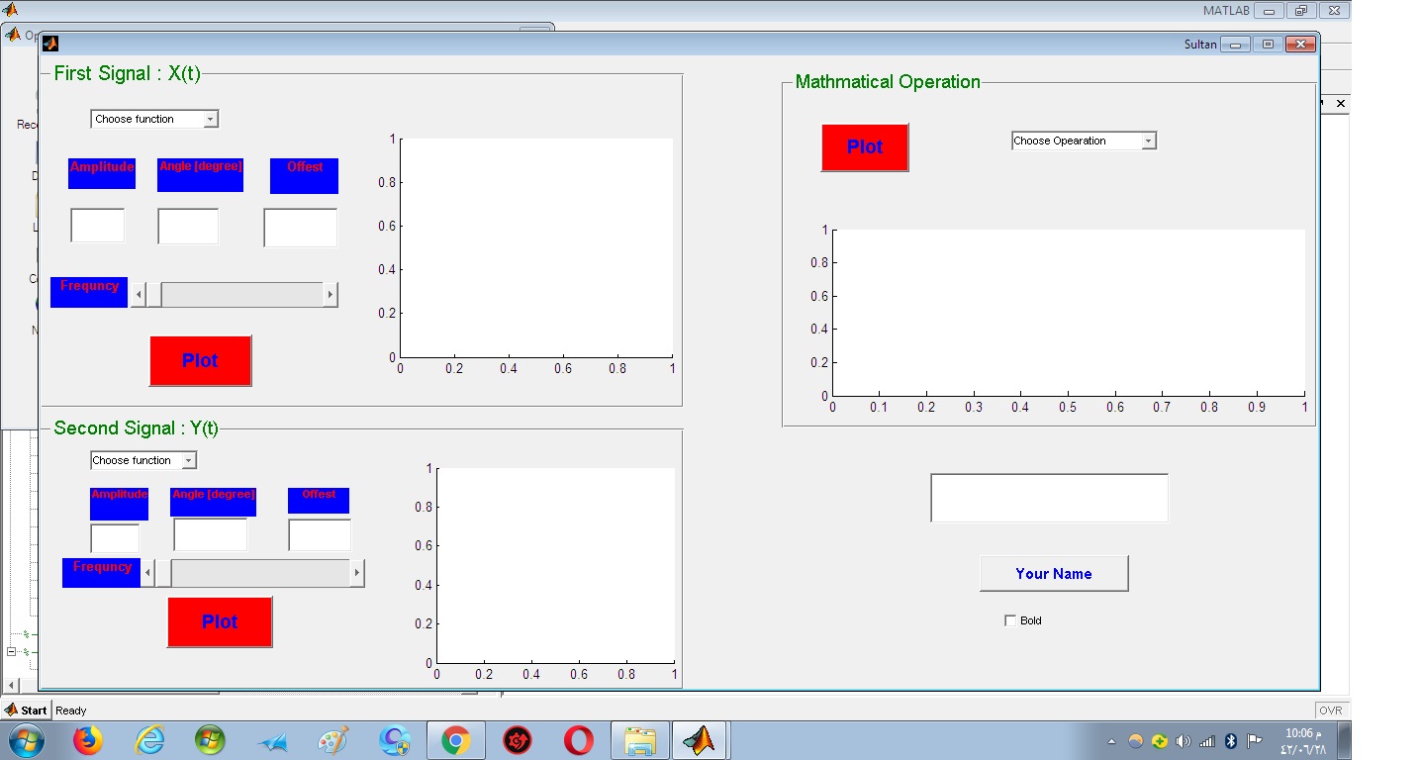1421x760 pixels.
Task: Click First Signal slider left arrow
Action: [x=139, y=294]
